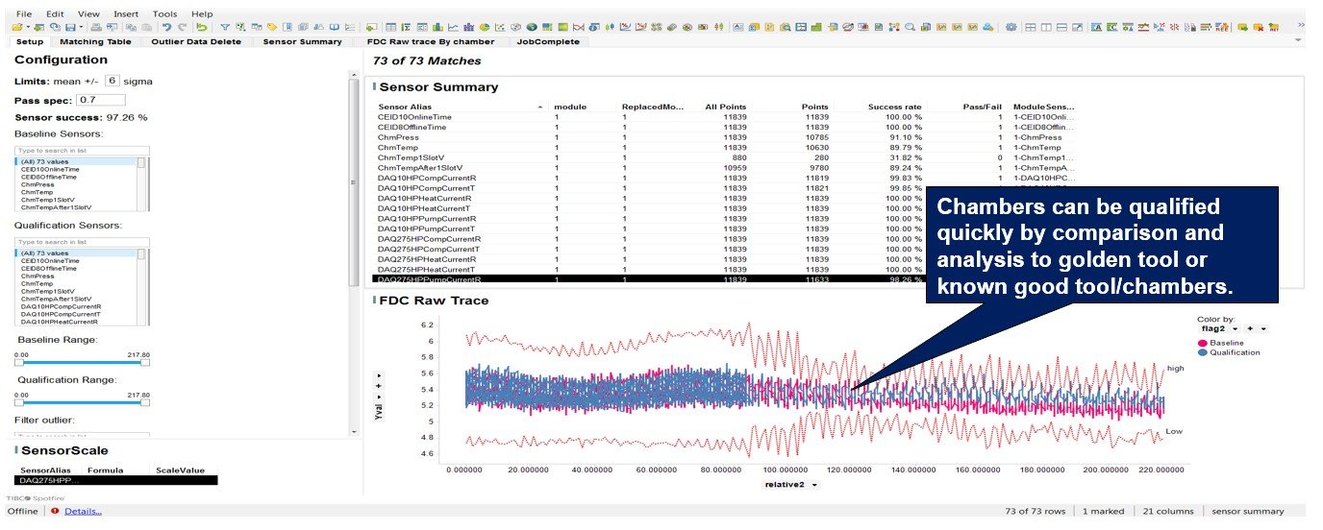The width and height of the screenshot is (1323, 530).
Task: Sort by the Success rate column header
Action: pyautogui.click(x=894, y=107)
